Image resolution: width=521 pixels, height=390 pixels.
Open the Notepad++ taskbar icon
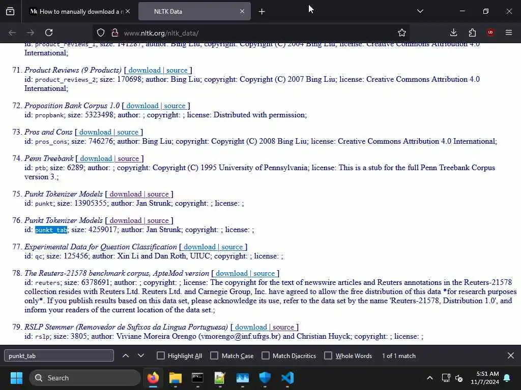click(x=220, y=378)
